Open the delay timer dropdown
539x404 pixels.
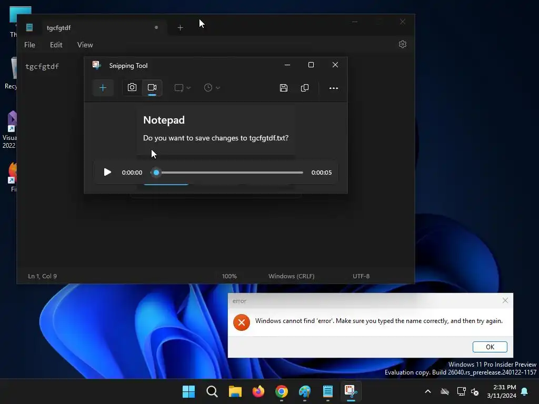pyautogui.click(x=212, y=88)
